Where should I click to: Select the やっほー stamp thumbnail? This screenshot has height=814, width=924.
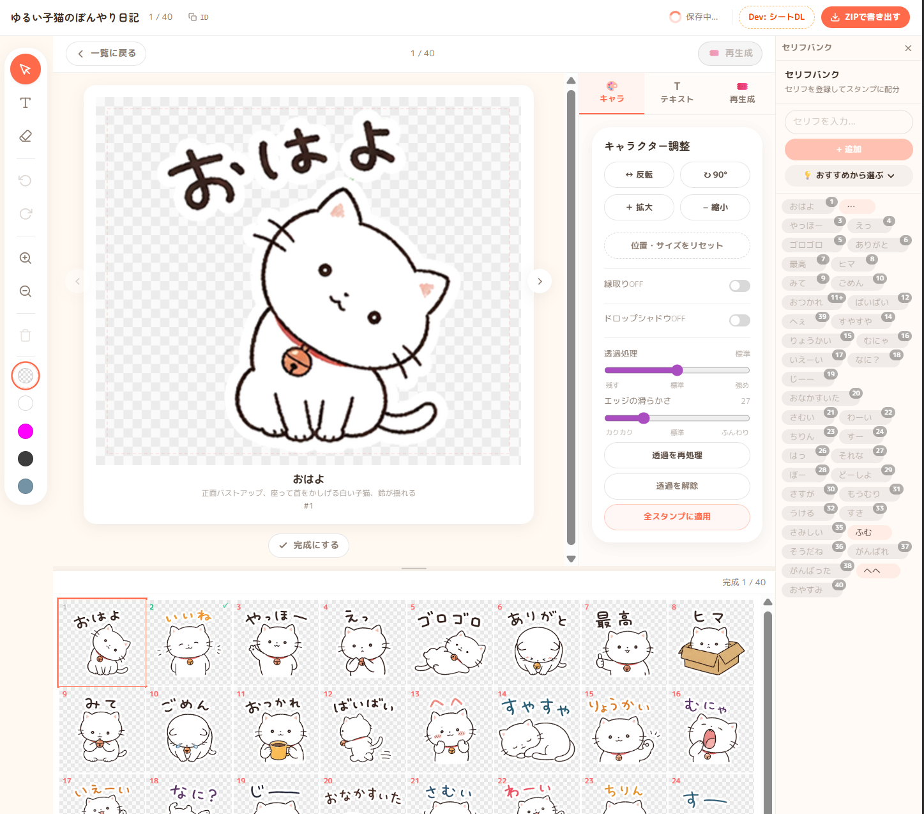coord(276,642)
